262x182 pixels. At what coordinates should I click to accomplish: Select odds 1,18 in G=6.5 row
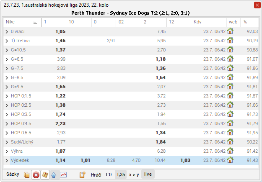[x=161, y=59]
